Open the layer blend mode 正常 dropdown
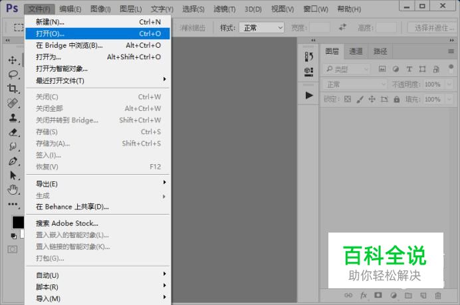The width and height of the screenshot is (460, 305). (355, 84)
